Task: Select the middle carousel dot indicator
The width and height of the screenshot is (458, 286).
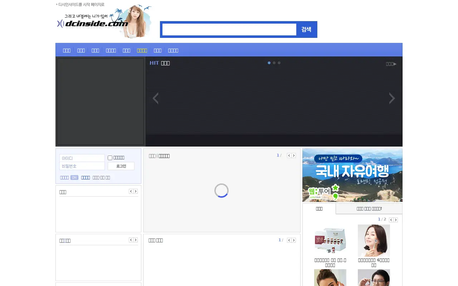Action: pos(274,63)
